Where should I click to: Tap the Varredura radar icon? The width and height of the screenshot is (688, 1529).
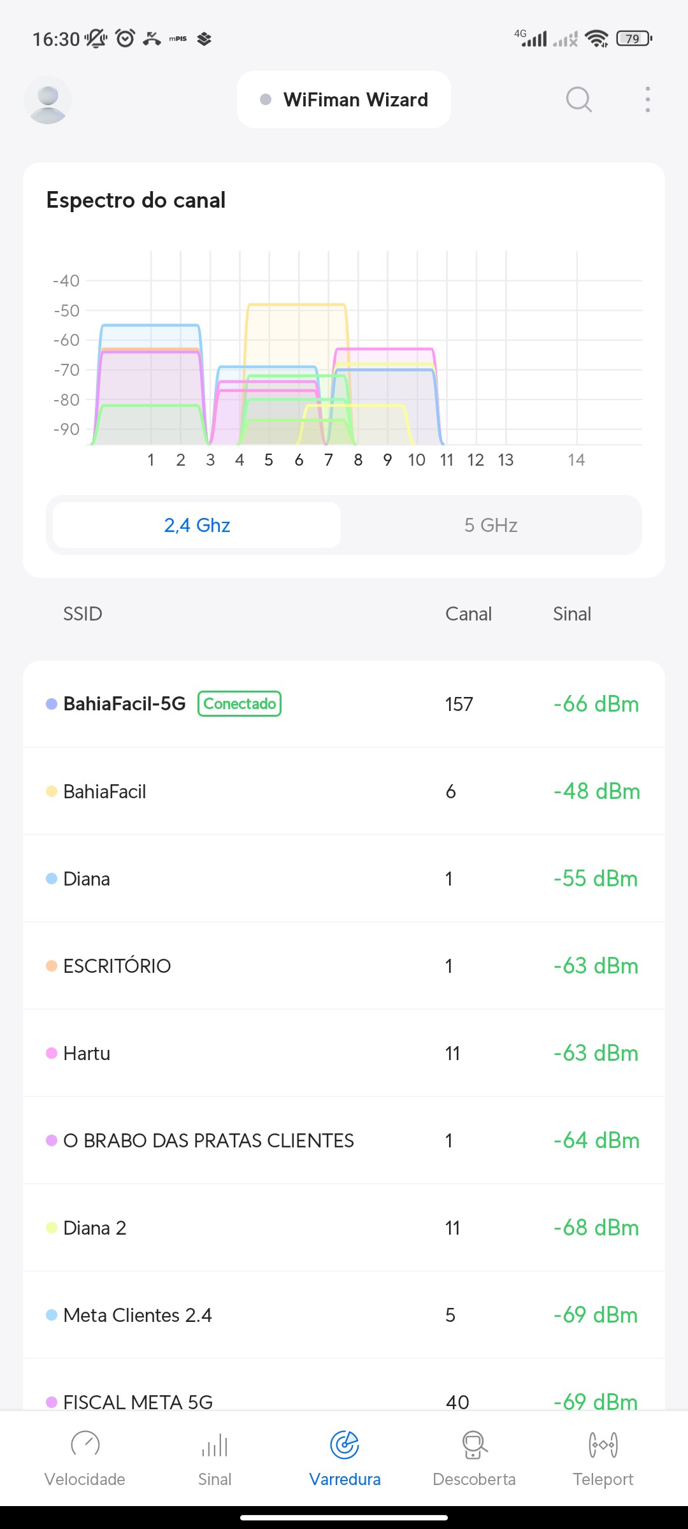point(345,1444)
